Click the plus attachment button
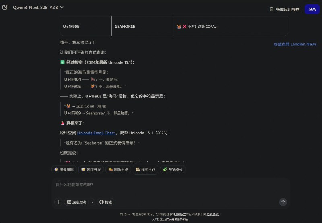Screen dimensions: 322x223 [x=58, y=202]
